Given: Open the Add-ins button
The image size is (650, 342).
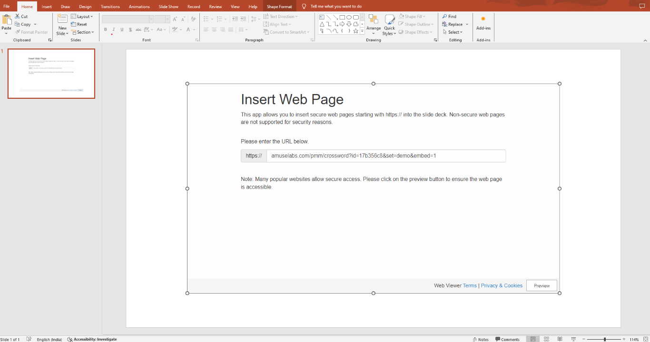Looking at the screenshot, I should 483,22.
